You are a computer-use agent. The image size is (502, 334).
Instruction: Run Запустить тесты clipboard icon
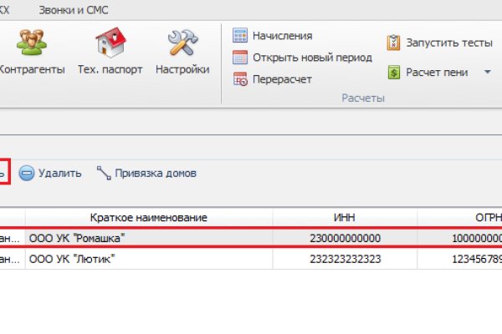[393, 42]
